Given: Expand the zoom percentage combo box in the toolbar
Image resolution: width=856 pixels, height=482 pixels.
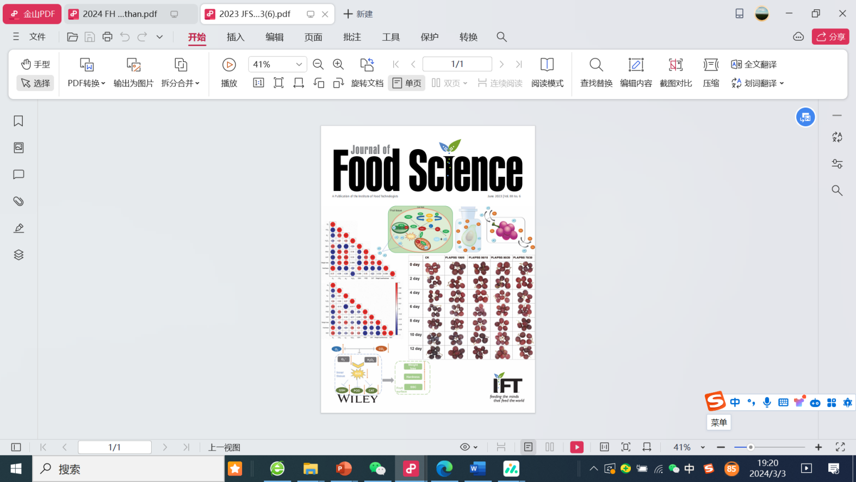Looking at the screenshot, I should click(299, 64).
